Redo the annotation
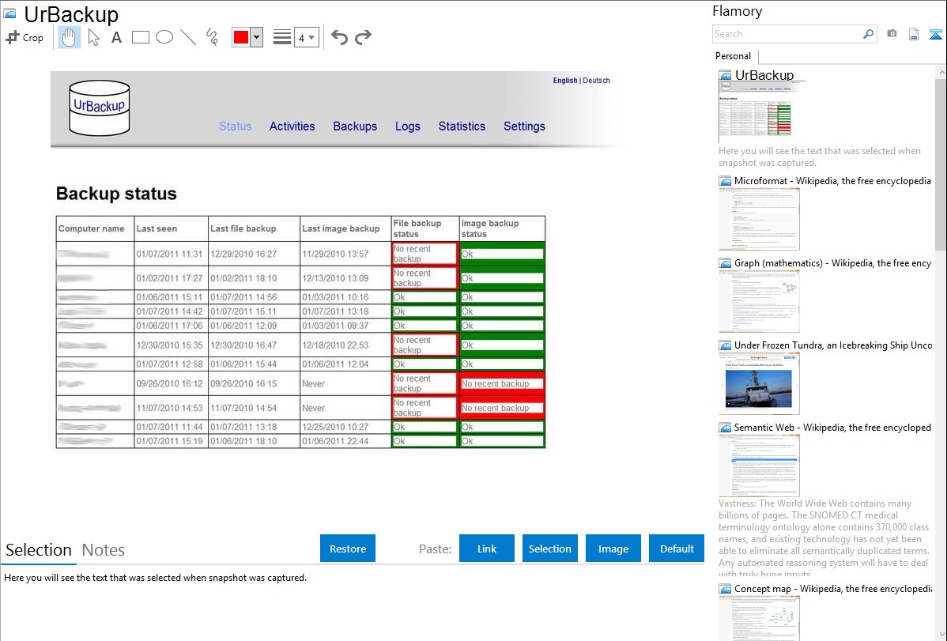This screenshot has width=947, height=641. tap(363, 37)
